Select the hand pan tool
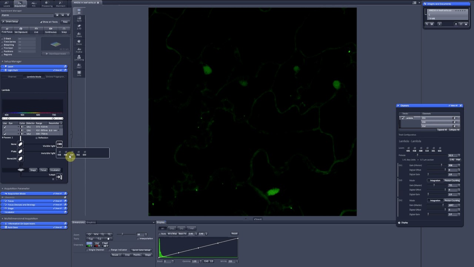 click(x=109, y=238)
